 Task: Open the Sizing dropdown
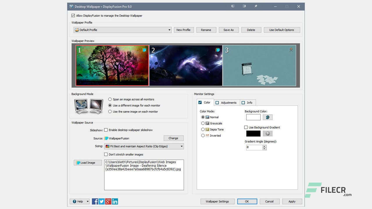tap(182, 146)
